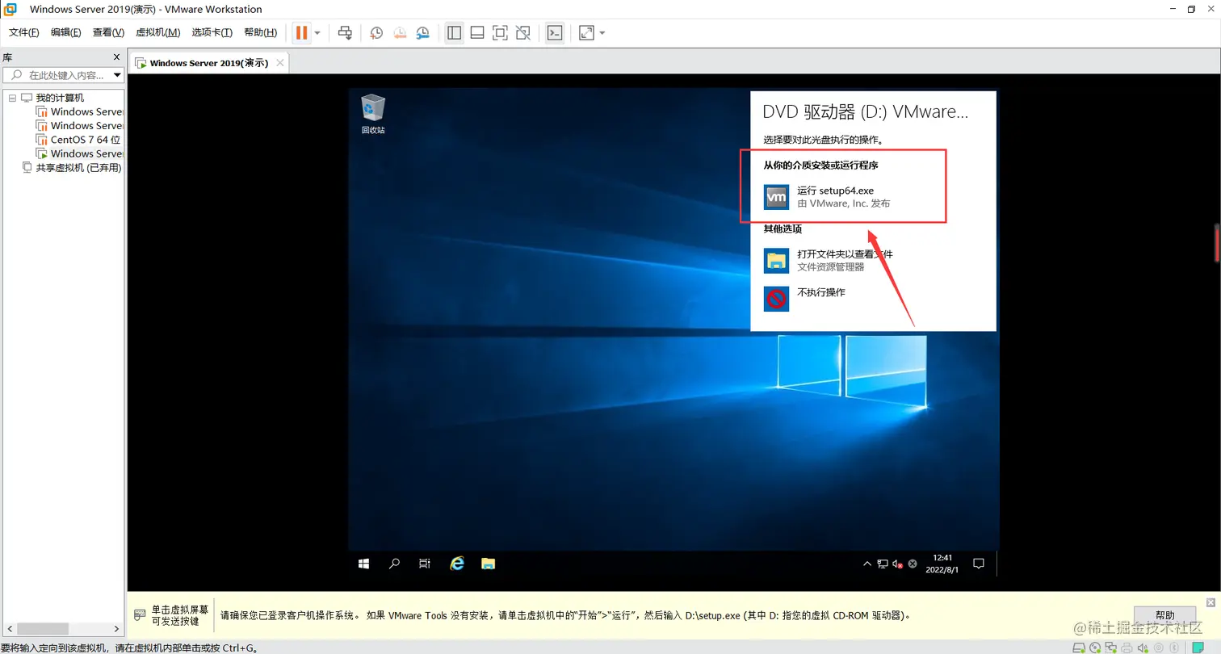Viewport: 1221px width, 654px height.
Task: Open the snapshot manager icon
Action: [x=422, y=32]
